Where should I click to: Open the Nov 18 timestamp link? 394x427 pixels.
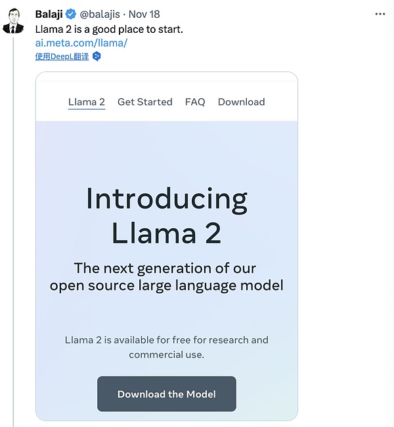tap(144, 14)
